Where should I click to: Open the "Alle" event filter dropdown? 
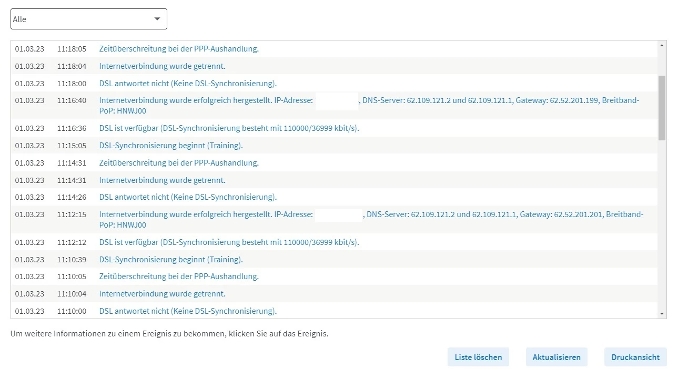click(x=88, y=19)
